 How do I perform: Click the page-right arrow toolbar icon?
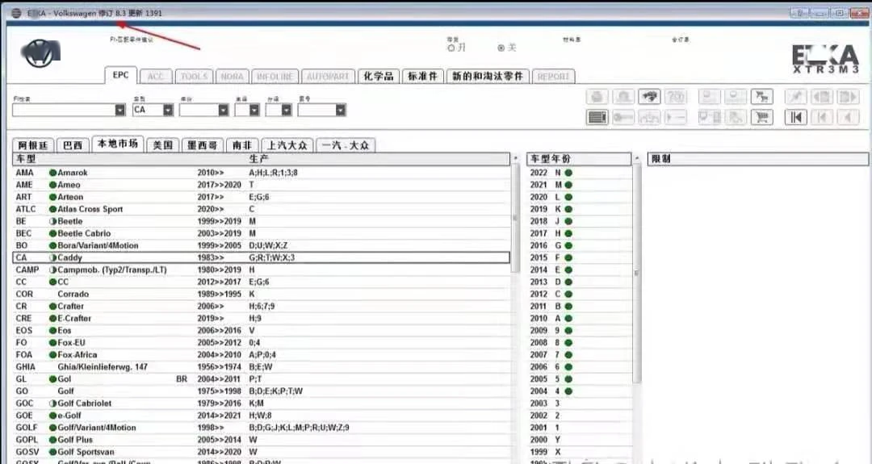point(848,97)
